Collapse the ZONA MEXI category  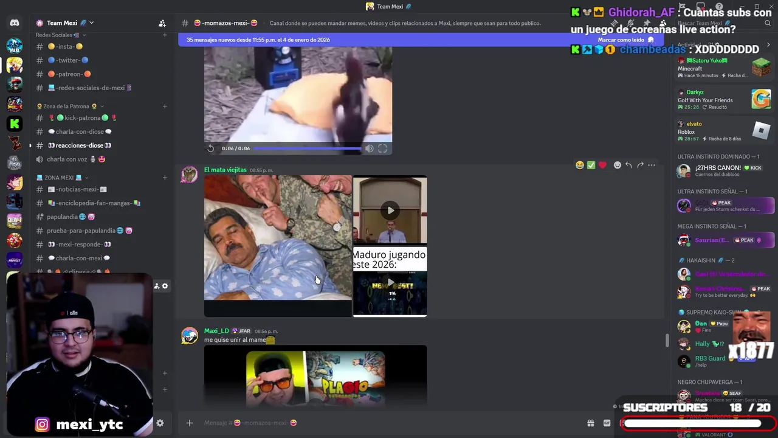click(63, 178)
